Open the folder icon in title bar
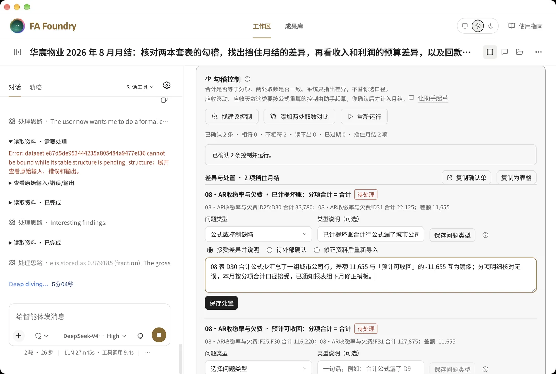Screen dimensions: 556x374 (x=520, y=52)
